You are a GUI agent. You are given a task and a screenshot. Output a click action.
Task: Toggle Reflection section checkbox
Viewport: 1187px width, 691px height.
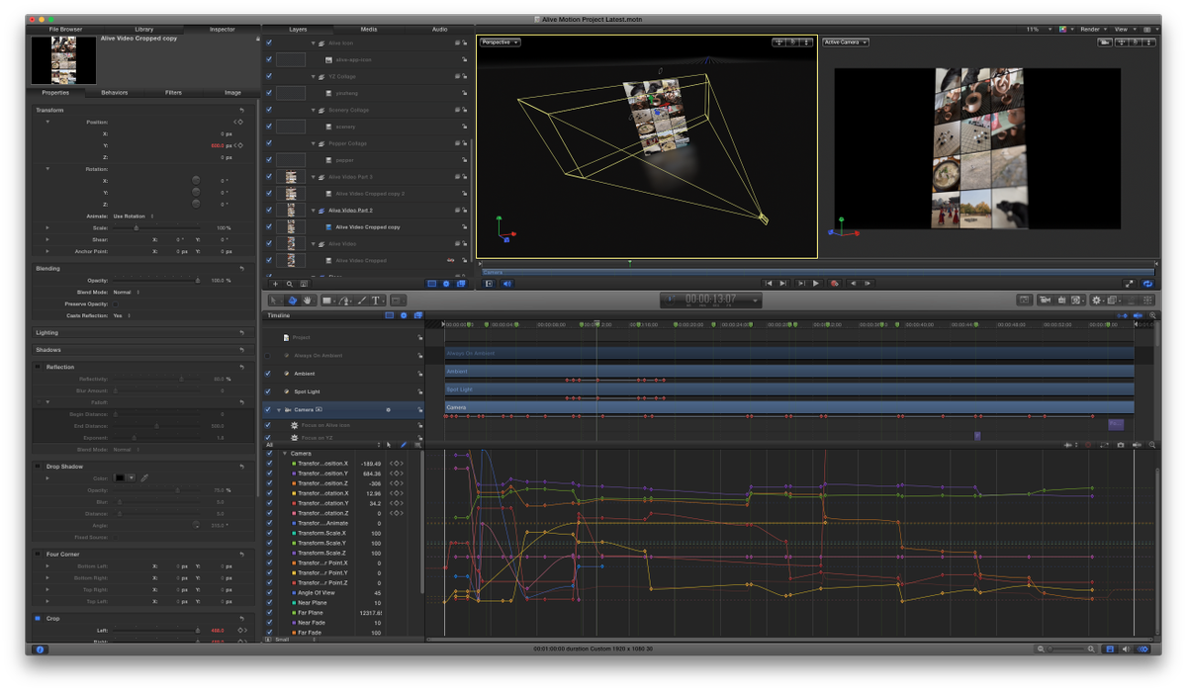click(x=38, y=367)
